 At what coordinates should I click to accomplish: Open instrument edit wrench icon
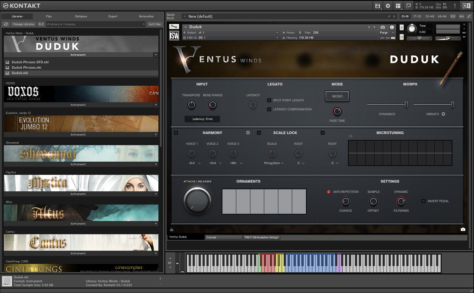pyautogui.click(x=174, y=27)
